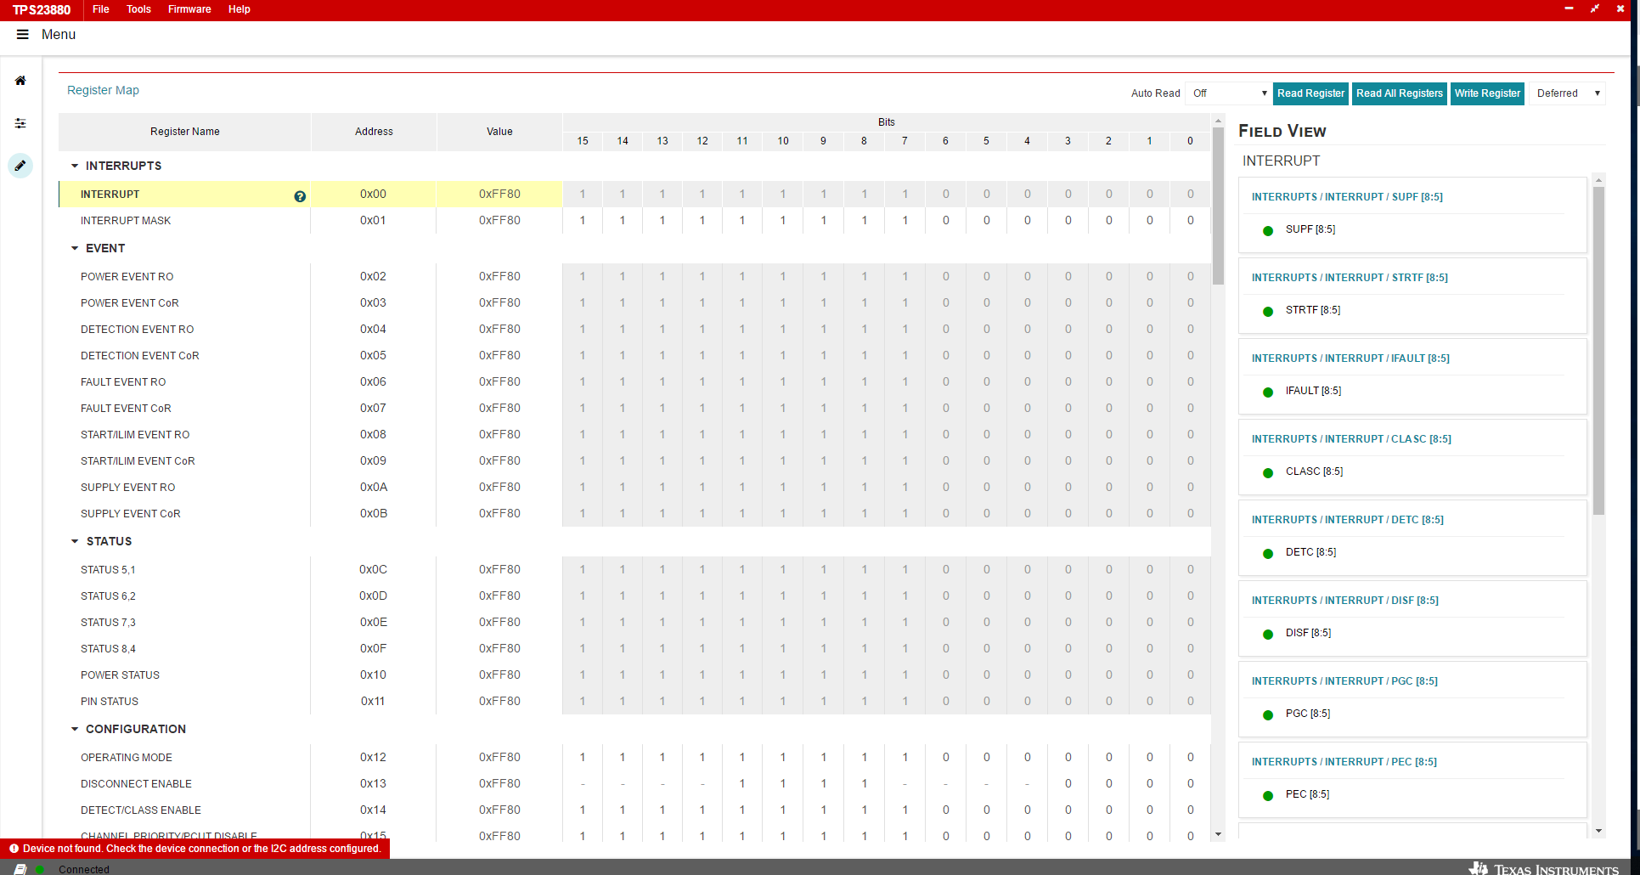
Task: Open the Deferred write mode dropdown
Action: point(1569,93)
